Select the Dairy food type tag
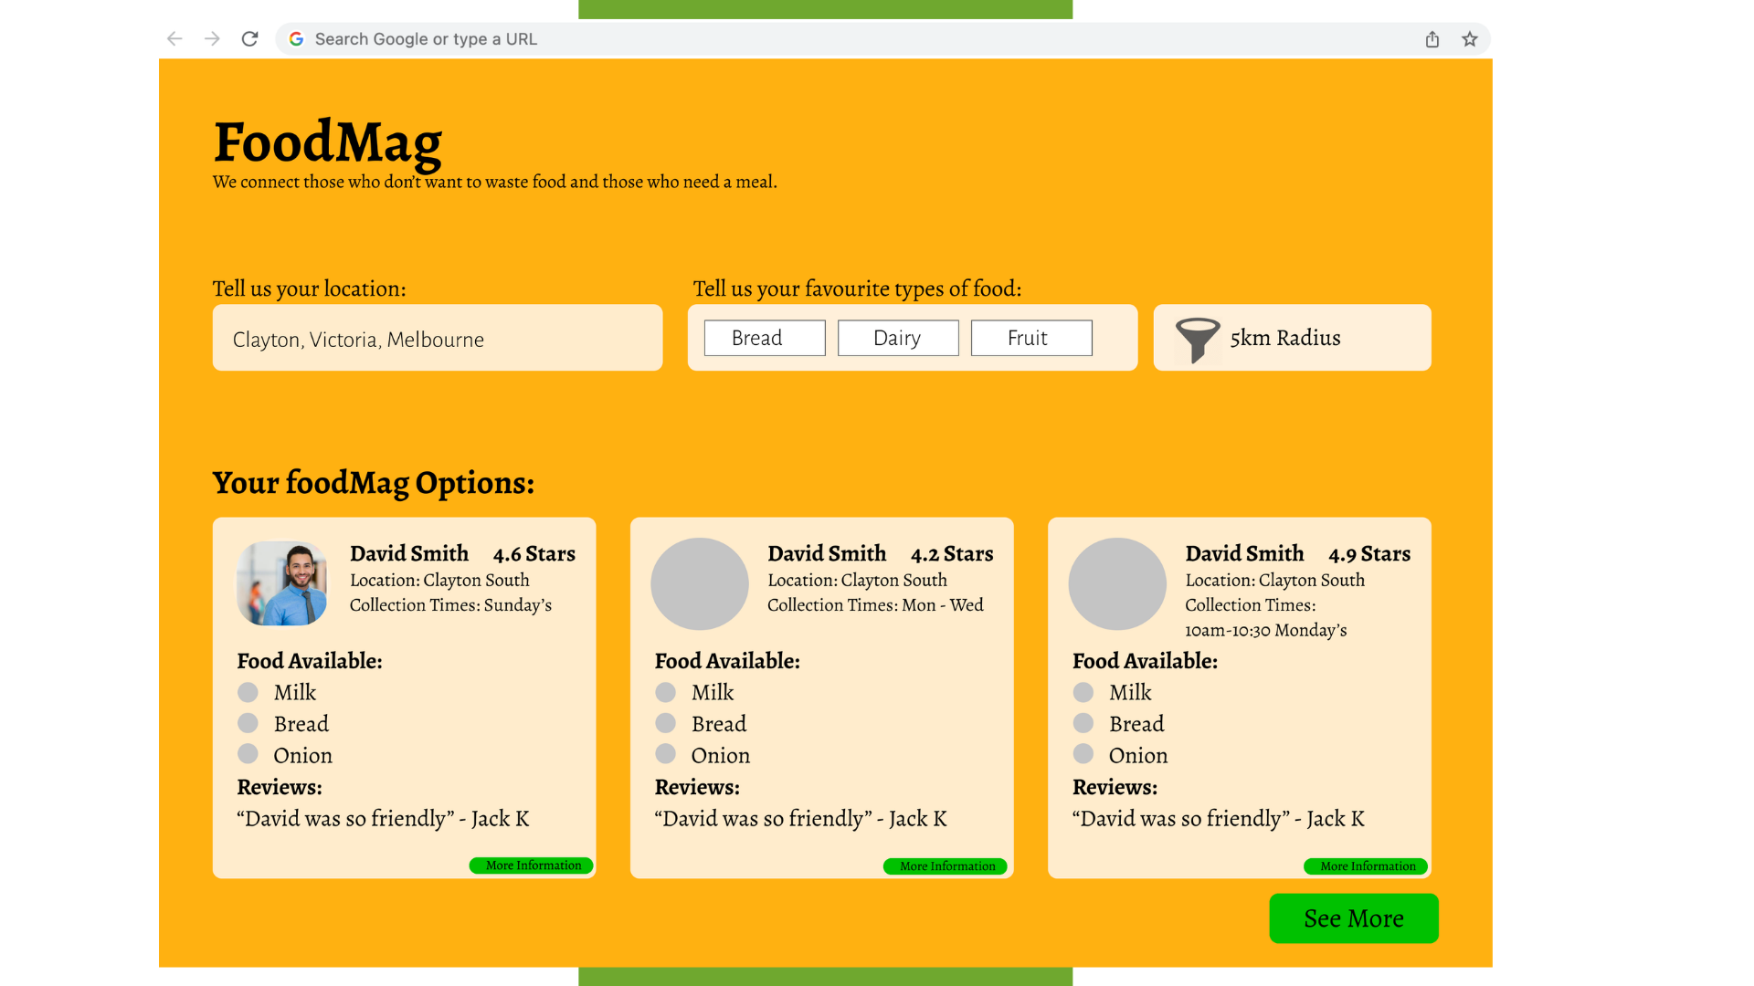Screen dimensions: 1754x986 tap(897, 338)
